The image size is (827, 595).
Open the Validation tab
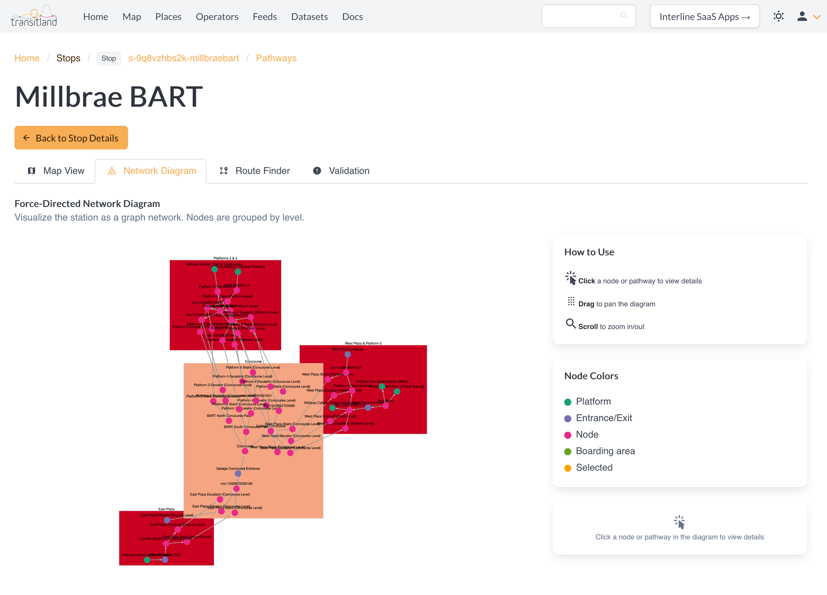click(x=341, y=171)
